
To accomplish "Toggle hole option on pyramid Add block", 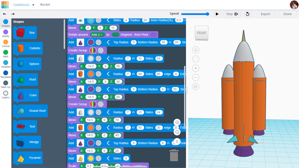I will click(98, 158).
